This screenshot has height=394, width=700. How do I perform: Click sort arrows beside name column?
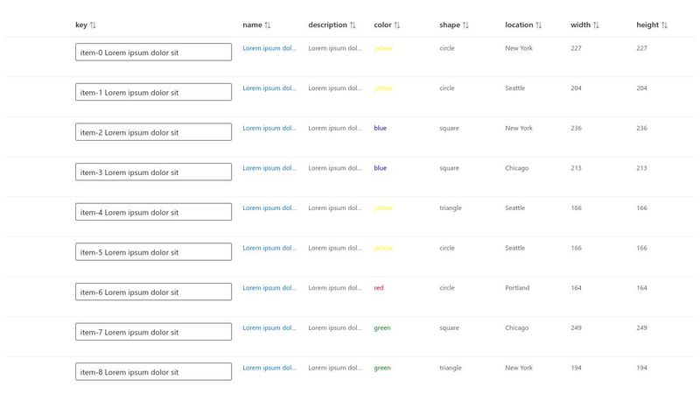click(268, 25)
